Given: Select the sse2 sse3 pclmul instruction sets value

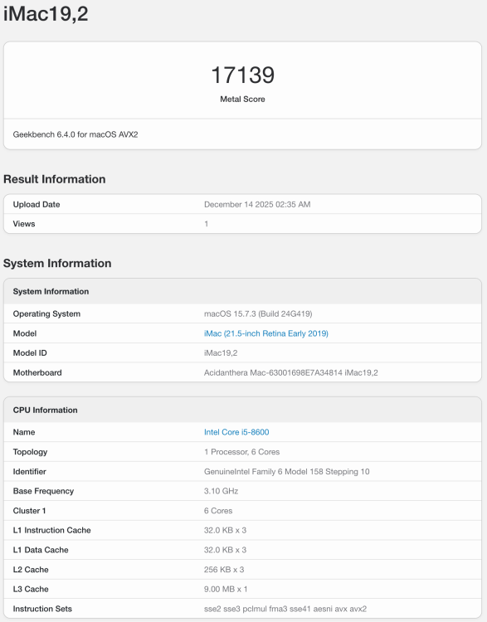Looking at the screenshot, I should (285, 609).
